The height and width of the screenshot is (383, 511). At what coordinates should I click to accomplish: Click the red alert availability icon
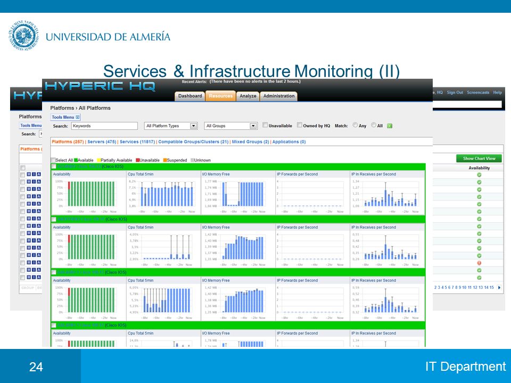tap(479, 263)
